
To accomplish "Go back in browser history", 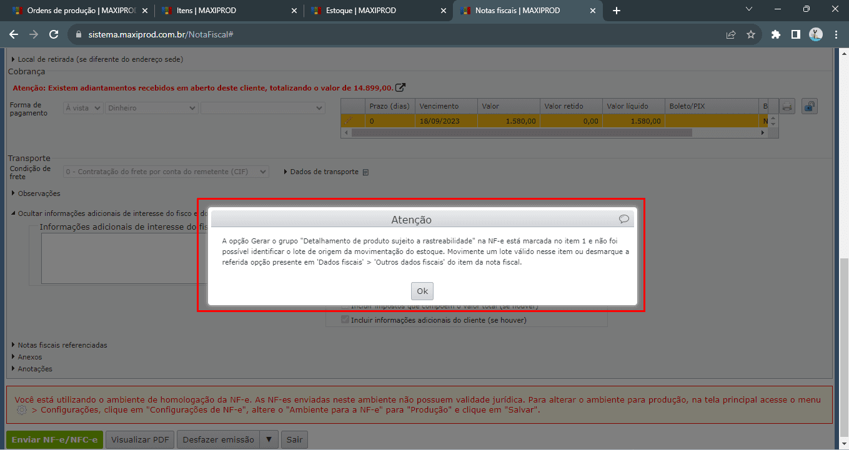I will click(x=14, y=35).
